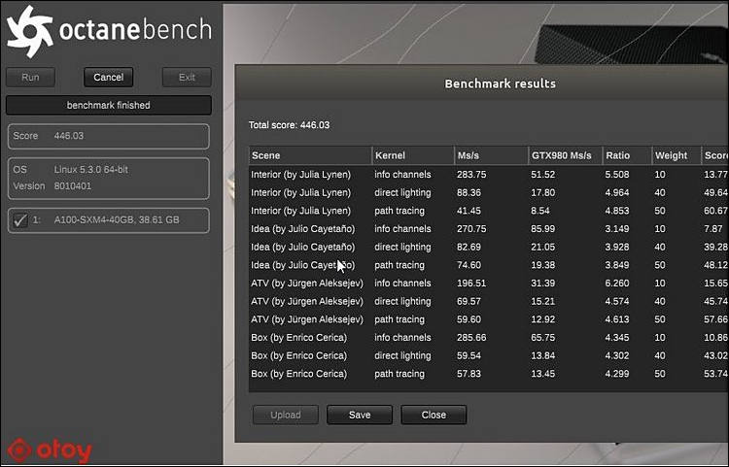729x467 pixels.
Task: Click GTX980 value 51.52
Action: (543, 175)
